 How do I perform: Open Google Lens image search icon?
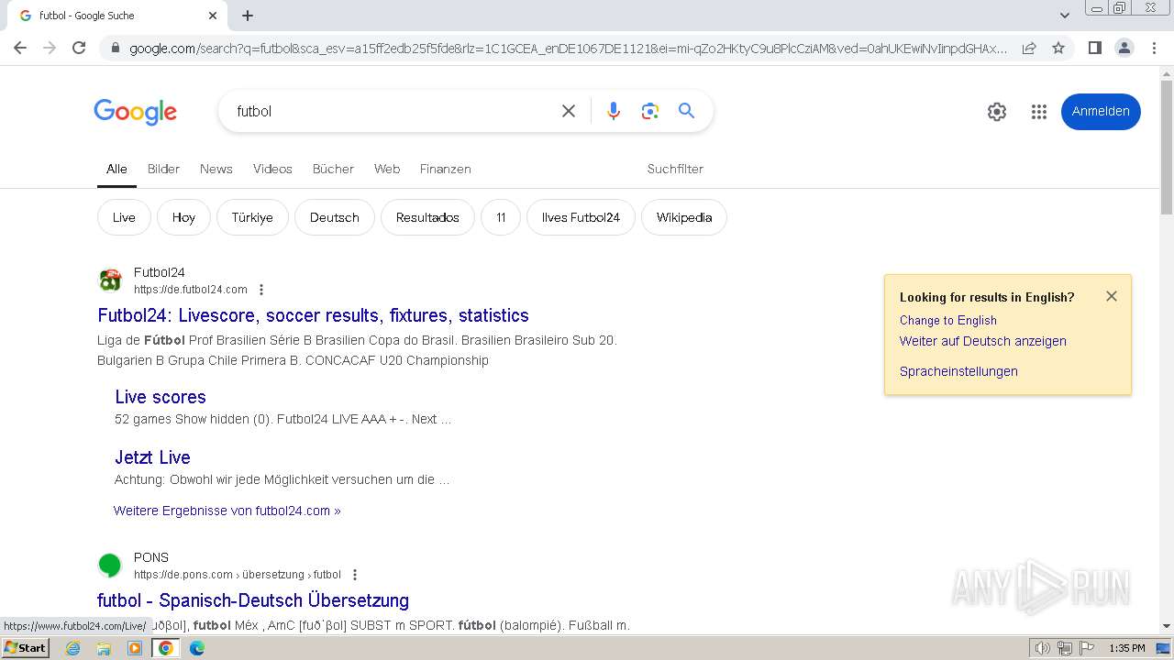[x=650, y=111]
